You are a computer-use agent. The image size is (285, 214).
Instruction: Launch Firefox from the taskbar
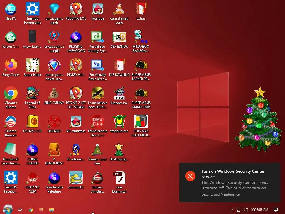point(41,210)
